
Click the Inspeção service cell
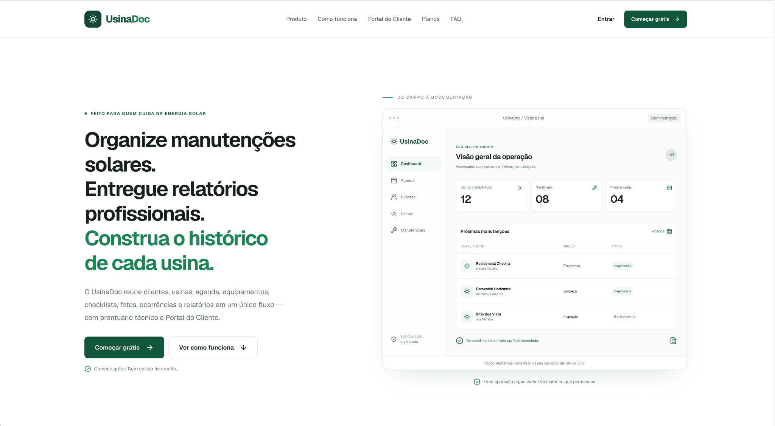pos(570,317)
